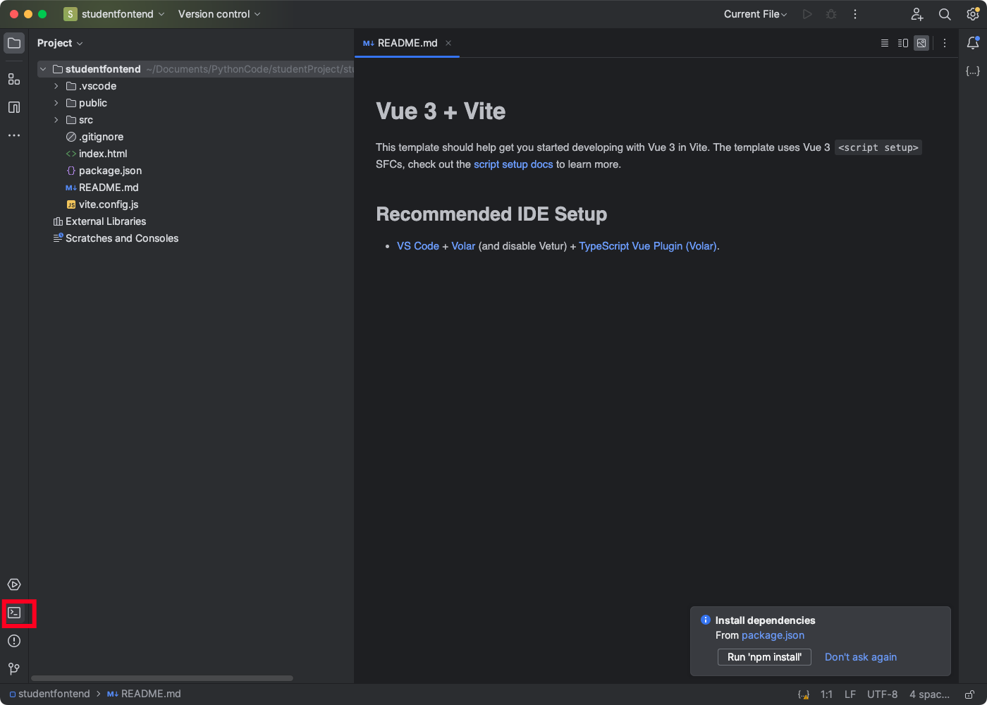Click the Project panel horizontal scrollbar
The width and height of the screenshot is (987, 705).
pyautogui.click(x=162, y=678)
